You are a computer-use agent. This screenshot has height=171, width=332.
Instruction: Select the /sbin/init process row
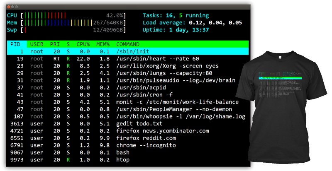point(128,51)
